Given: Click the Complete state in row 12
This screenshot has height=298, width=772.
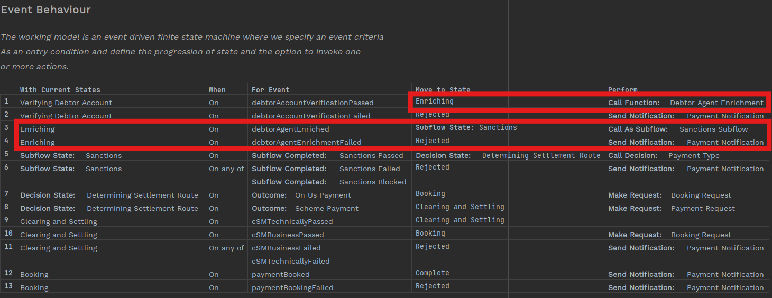Looking at the screenshot, I should click(x=432, y=273).
